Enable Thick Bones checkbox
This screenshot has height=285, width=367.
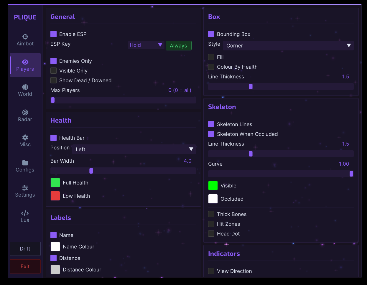tap(211, 214)
